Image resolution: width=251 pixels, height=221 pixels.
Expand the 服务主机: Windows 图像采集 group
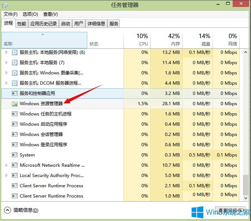[6, 73]
